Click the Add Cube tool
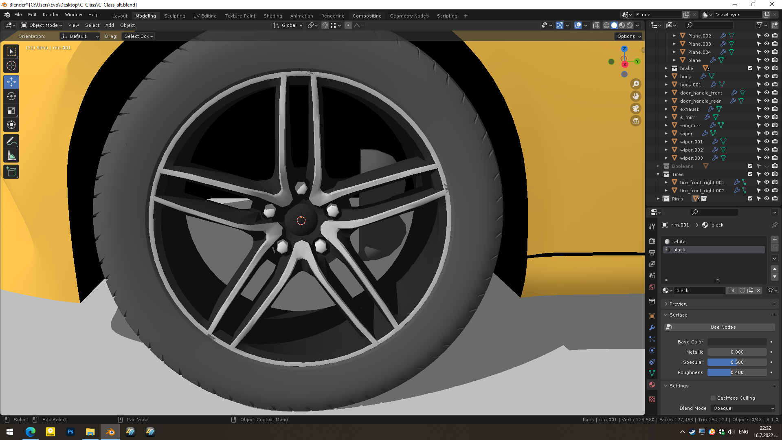Image resolution: width=782 pixels, height=440 pixels. (x=11, y=172)
